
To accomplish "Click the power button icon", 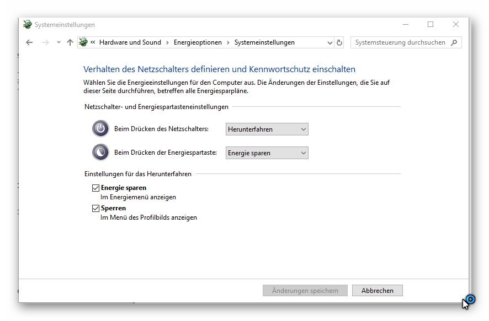I will (100, 128).
